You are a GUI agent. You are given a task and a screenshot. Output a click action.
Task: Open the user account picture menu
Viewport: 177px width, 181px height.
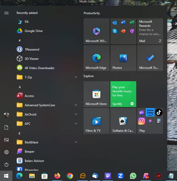coord(6,115)
